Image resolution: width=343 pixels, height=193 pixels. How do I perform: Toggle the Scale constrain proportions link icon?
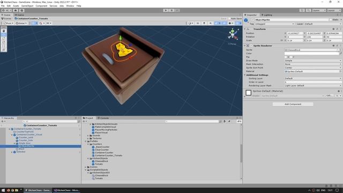click(x=281, y=41)
